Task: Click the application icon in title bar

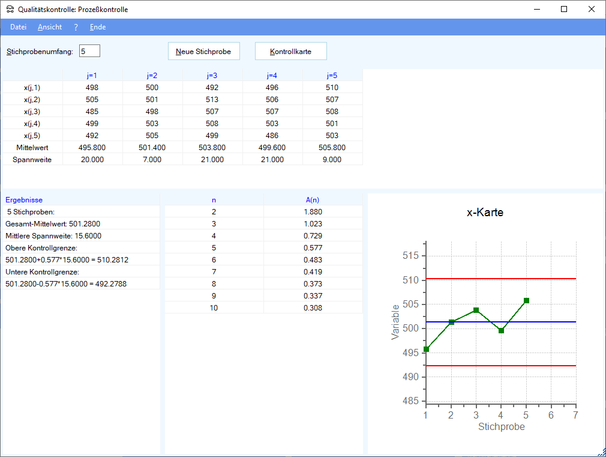Action: click(10, 9)
